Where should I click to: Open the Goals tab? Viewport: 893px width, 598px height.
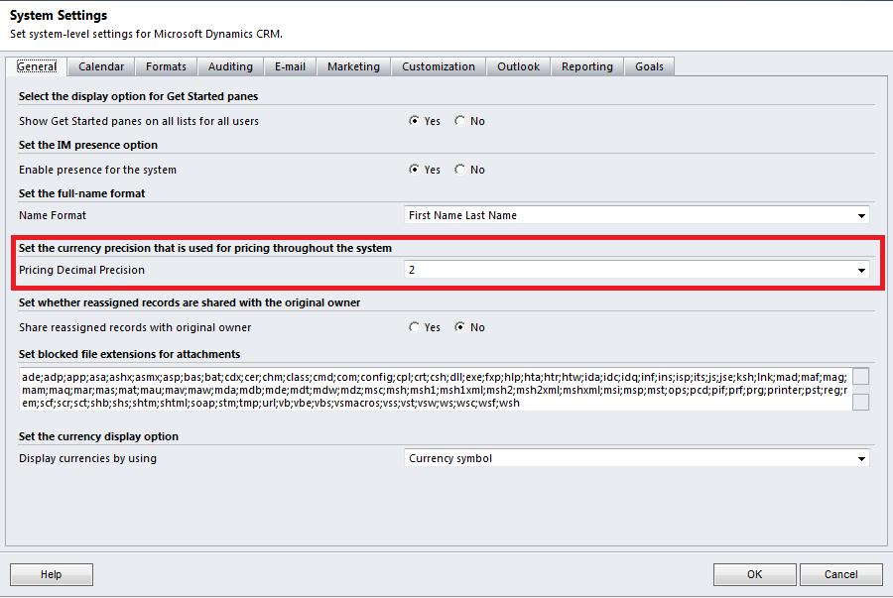pyautogui.click(x=649, y=66)
